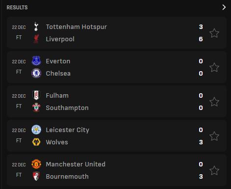Click the Southampton club crest

(36, 108)
